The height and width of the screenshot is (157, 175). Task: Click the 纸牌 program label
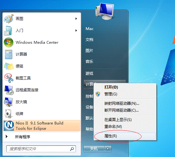tap(19, 114)
